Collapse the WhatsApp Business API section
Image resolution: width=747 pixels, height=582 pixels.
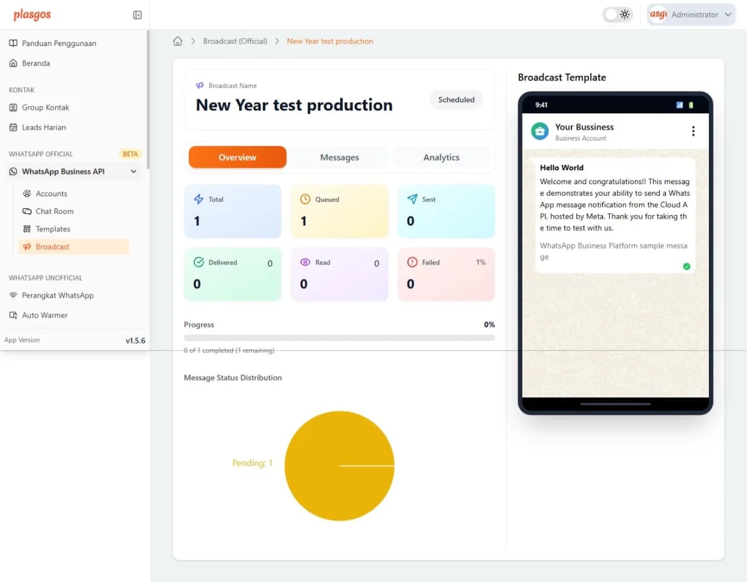[x=133, y=172]
